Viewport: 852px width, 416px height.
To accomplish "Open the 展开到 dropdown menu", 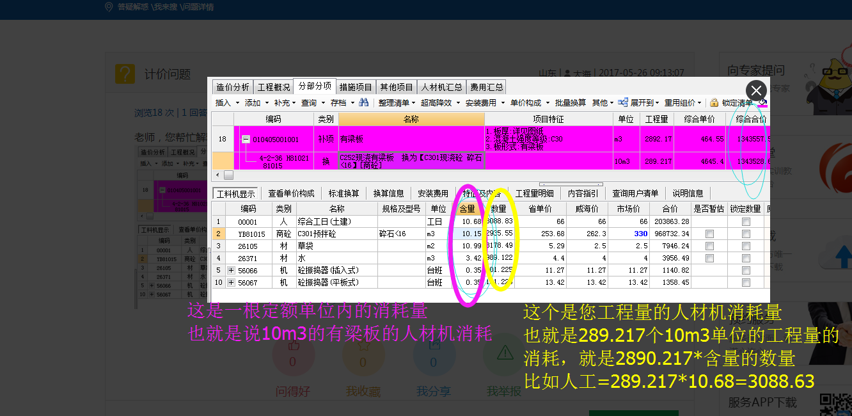I will click(x=656, y=103).
